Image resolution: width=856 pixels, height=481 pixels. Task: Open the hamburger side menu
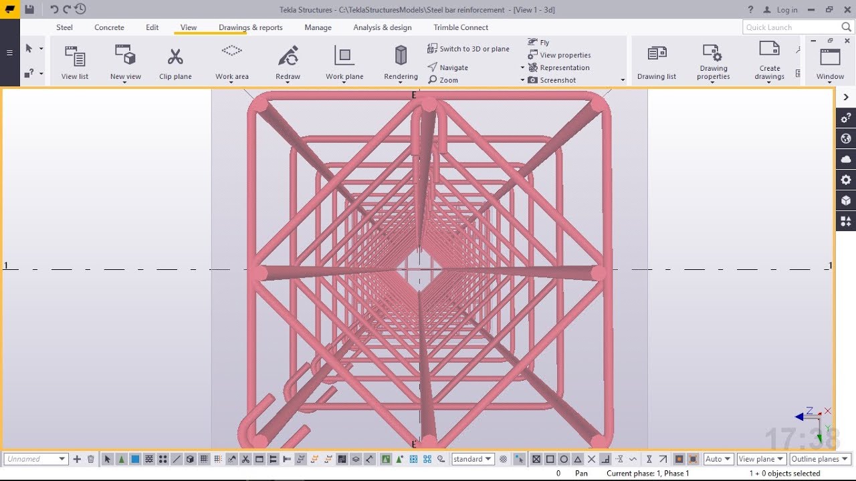[x=9, y=52]
